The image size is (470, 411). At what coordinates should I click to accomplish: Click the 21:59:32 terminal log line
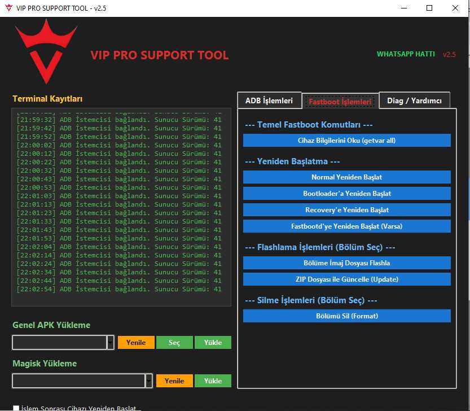119,120
